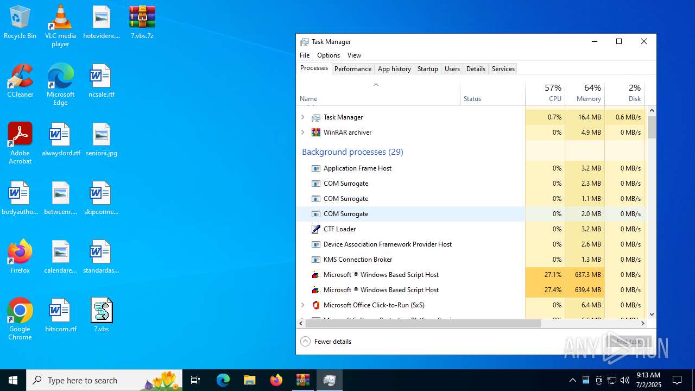Select the KMS Connection Broker process
This screenshot has height=391, width=695.
470,260
